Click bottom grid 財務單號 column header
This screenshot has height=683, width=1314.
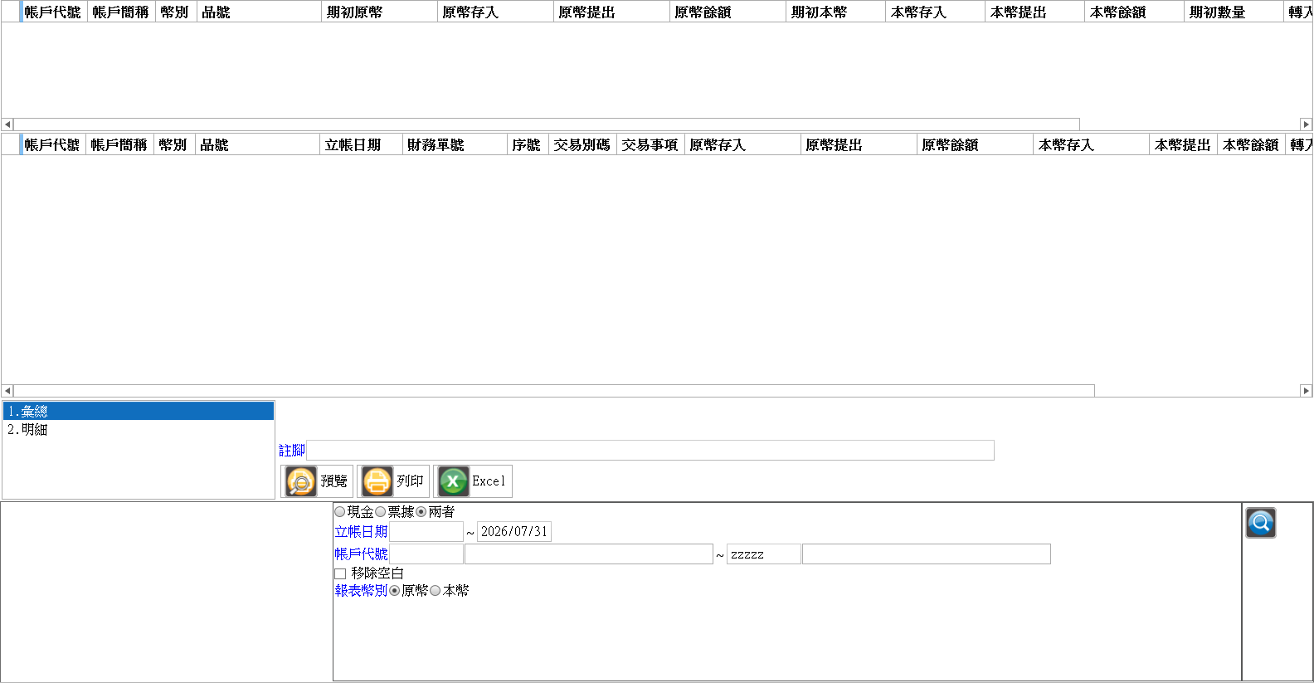pos(455,145)
